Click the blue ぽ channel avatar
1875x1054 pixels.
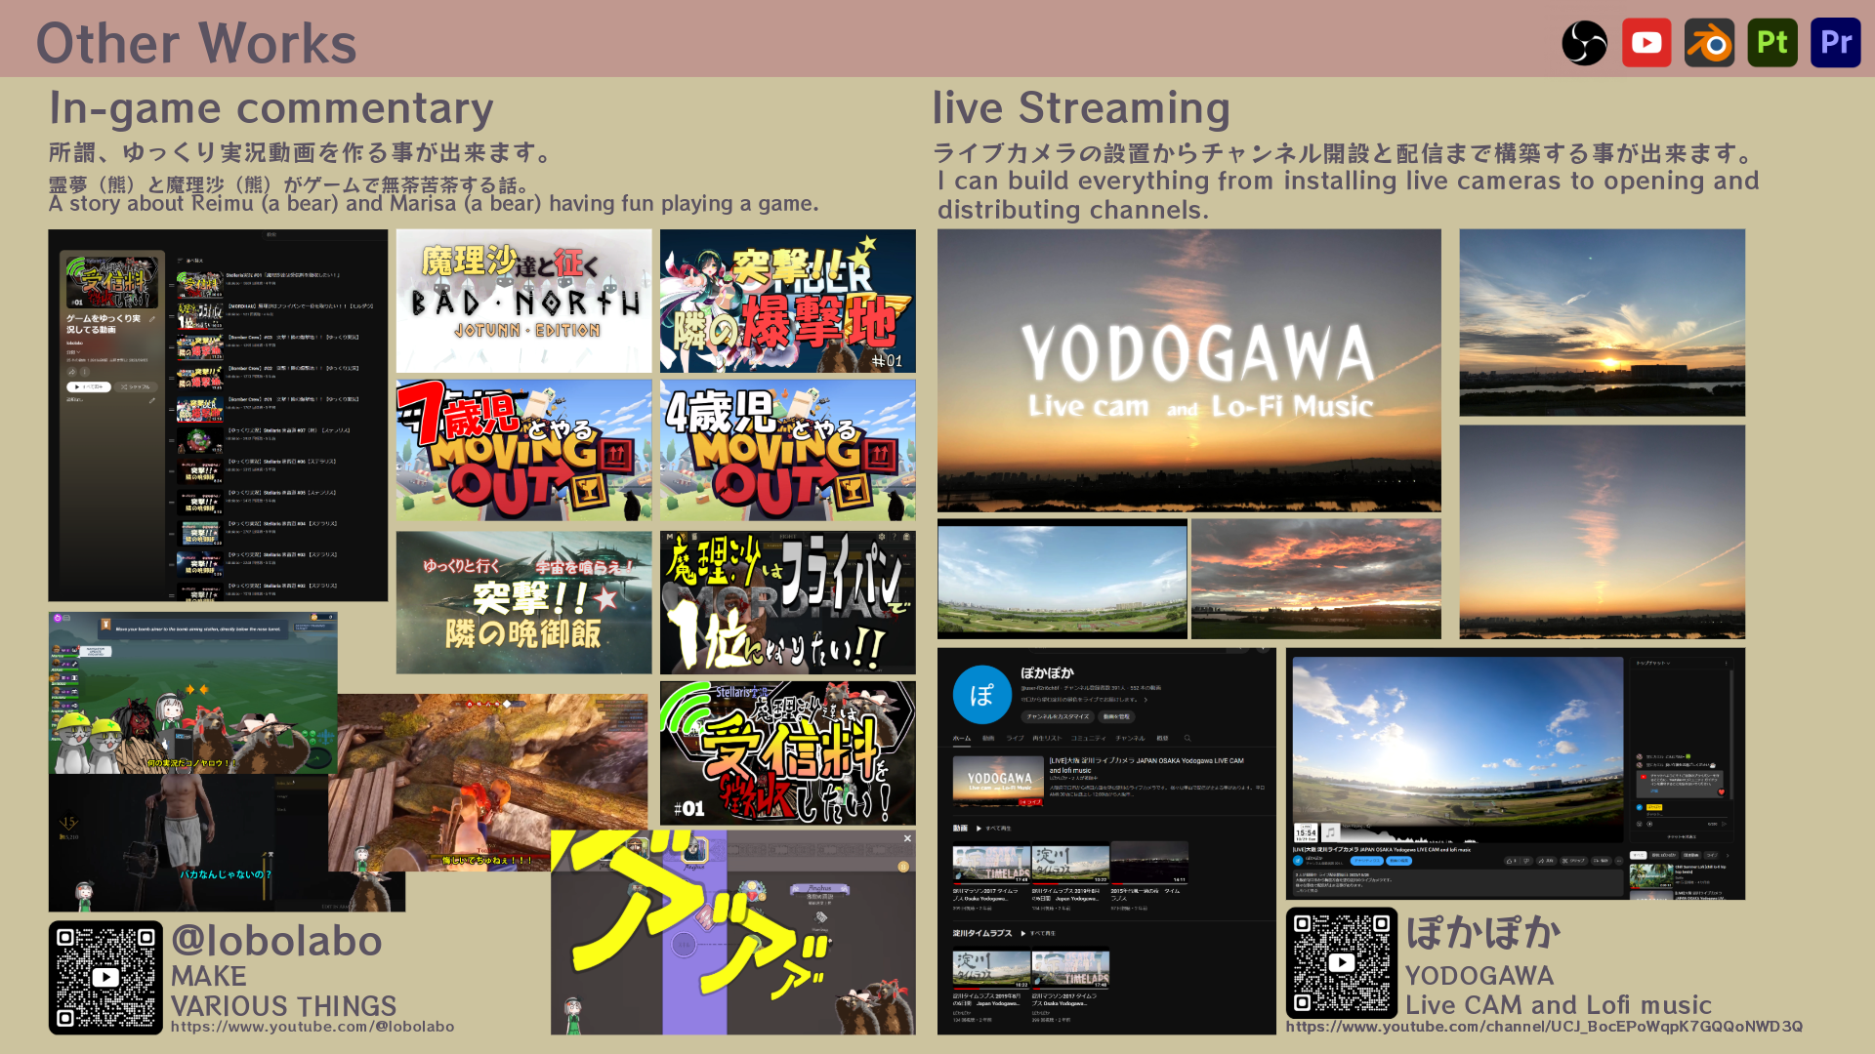982,695
